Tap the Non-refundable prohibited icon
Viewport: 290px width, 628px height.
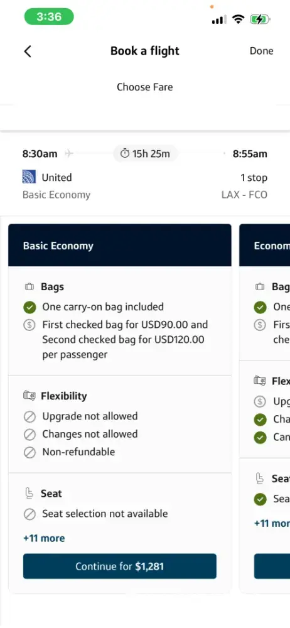click(30, 452)
